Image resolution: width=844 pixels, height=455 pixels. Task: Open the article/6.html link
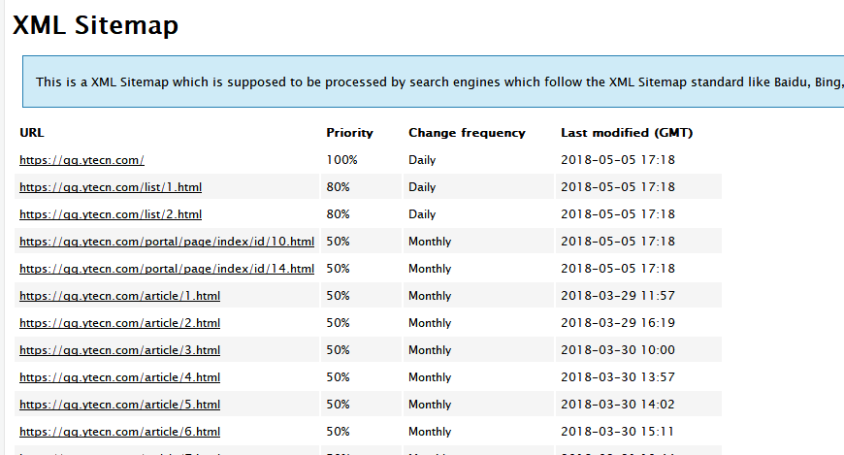(x=119, y=432)
